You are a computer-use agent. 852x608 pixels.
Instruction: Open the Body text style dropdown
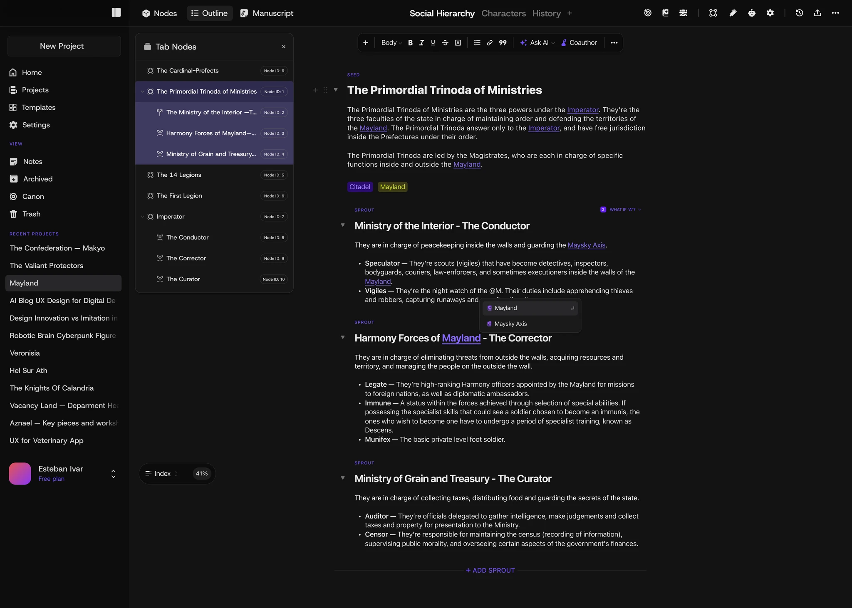tap(391, 43)
